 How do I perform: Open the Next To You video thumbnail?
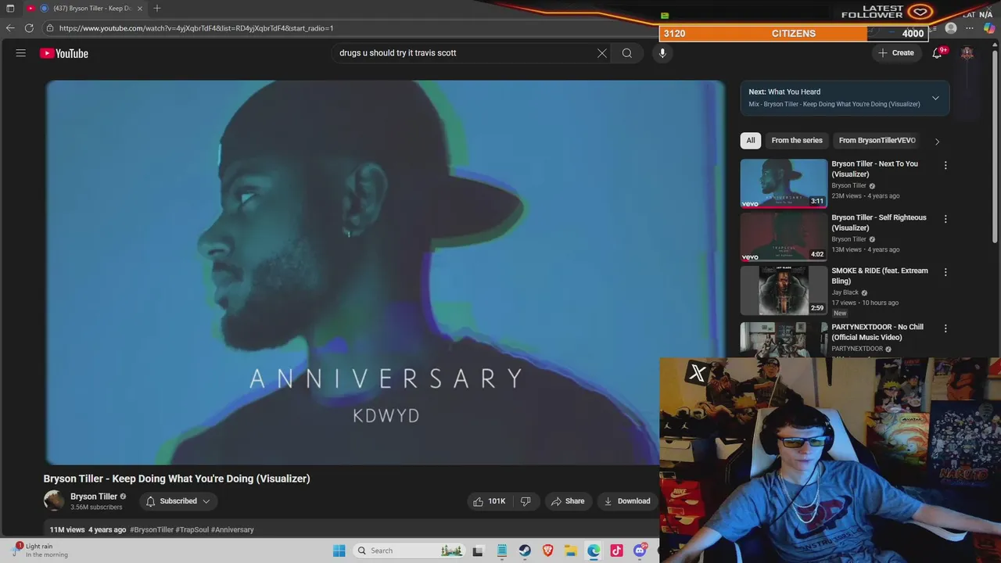tap(784, 184)
